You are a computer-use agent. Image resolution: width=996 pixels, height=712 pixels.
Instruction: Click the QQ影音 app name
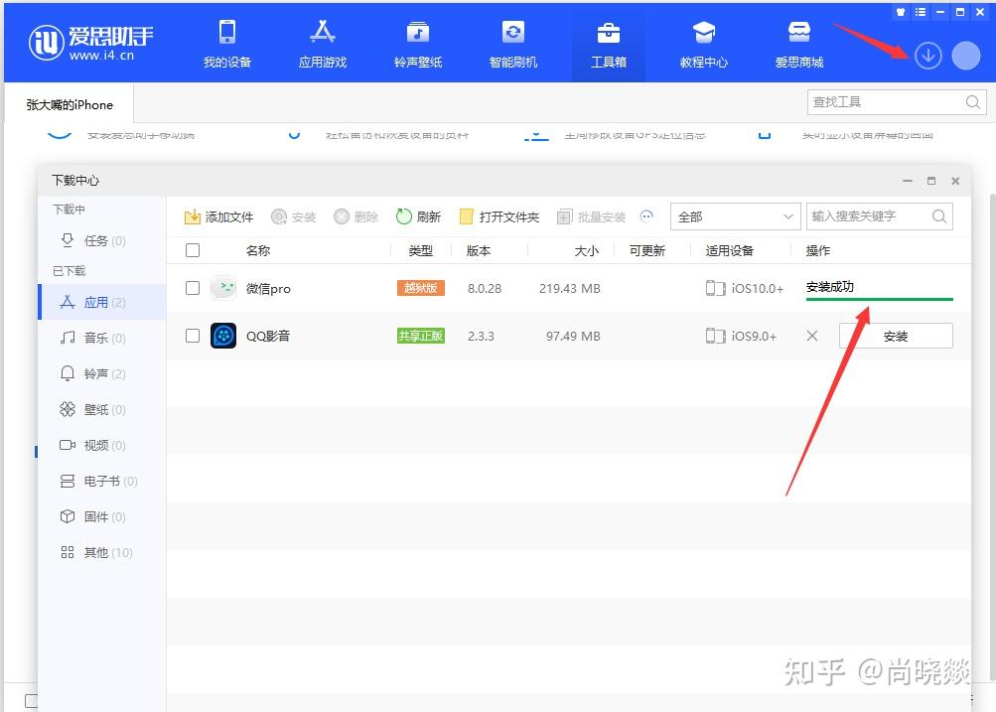[x=268, y=336]
